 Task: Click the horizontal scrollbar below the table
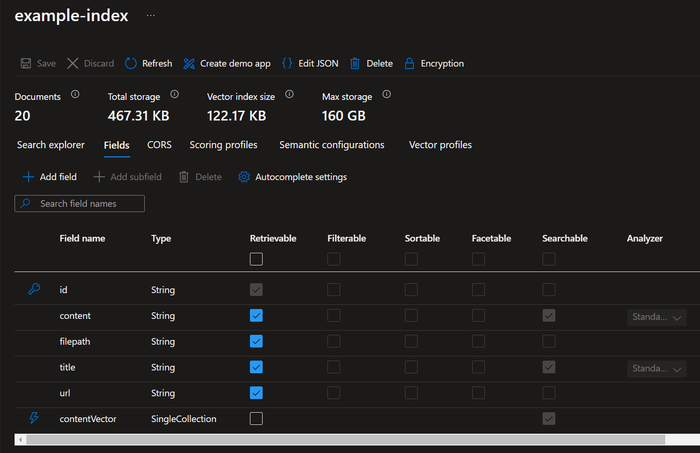[345, 439]
